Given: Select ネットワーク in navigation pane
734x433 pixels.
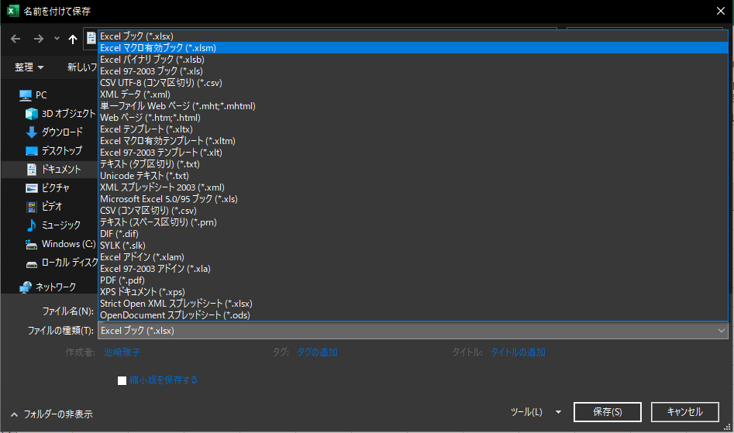Looking at the screenshot, I should [x=47, y=287].
